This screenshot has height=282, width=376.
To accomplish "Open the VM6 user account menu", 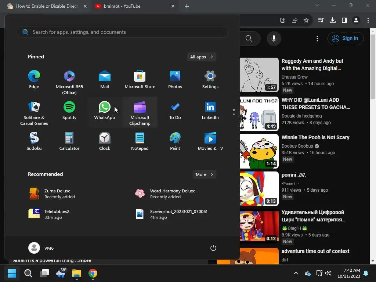I will (41, 248).
